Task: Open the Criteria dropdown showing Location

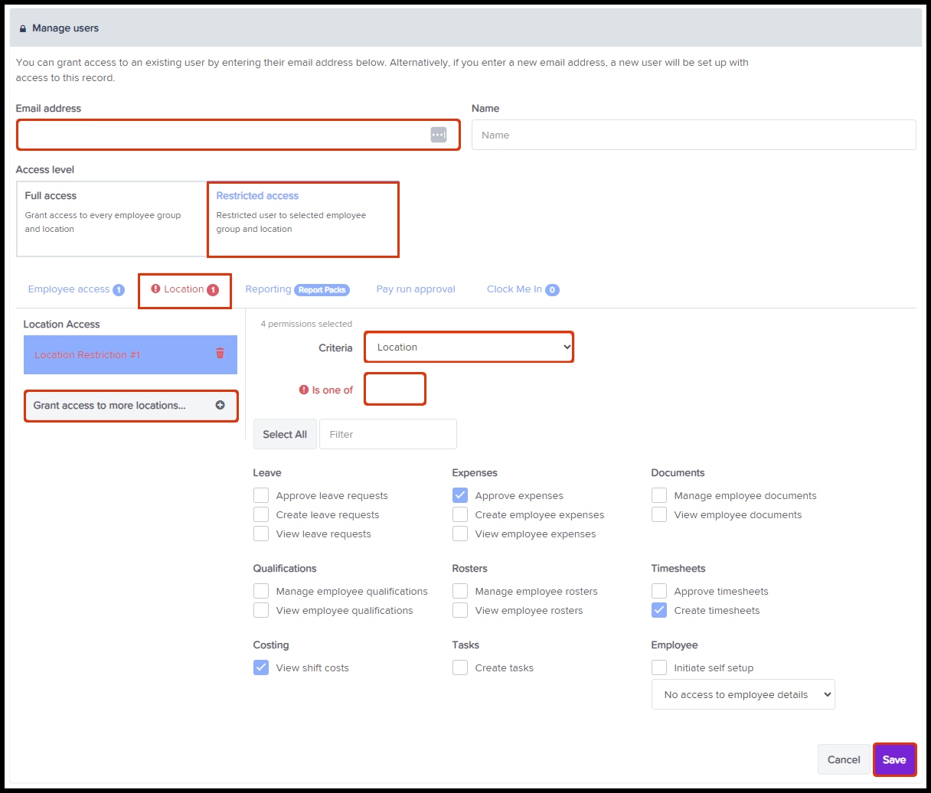Action: [x=469, y=347]
